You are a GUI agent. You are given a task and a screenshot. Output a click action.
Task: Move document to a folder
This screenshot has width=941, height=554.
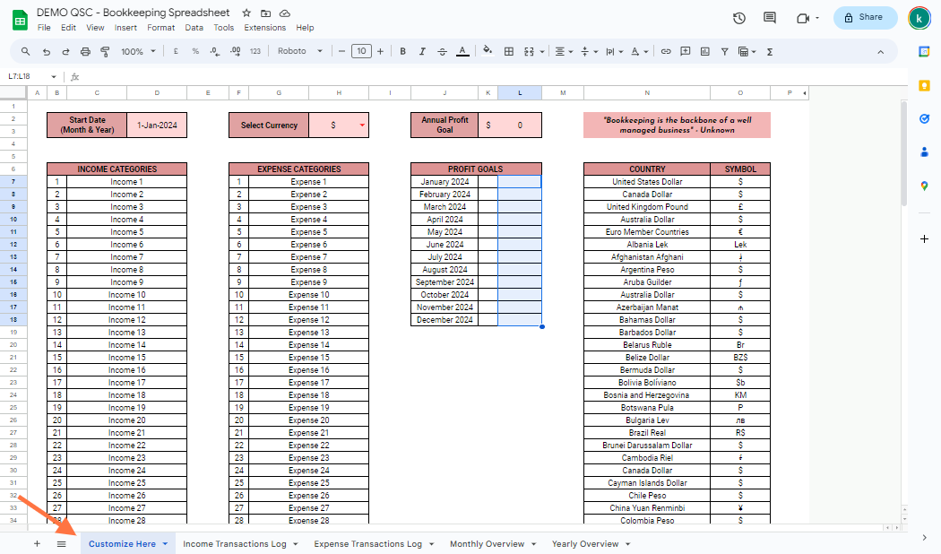[x=265, y=13]
